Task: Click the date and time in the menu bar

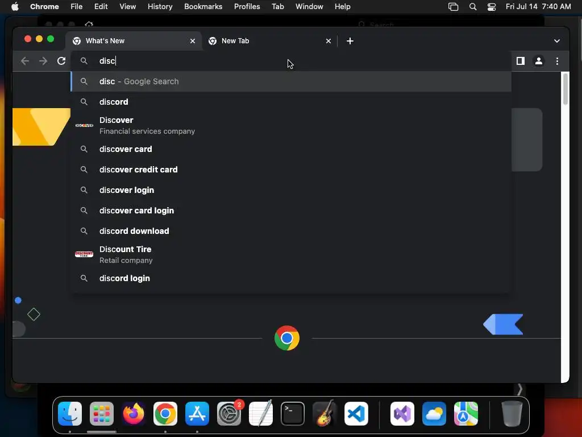Action: click(538, 7)
